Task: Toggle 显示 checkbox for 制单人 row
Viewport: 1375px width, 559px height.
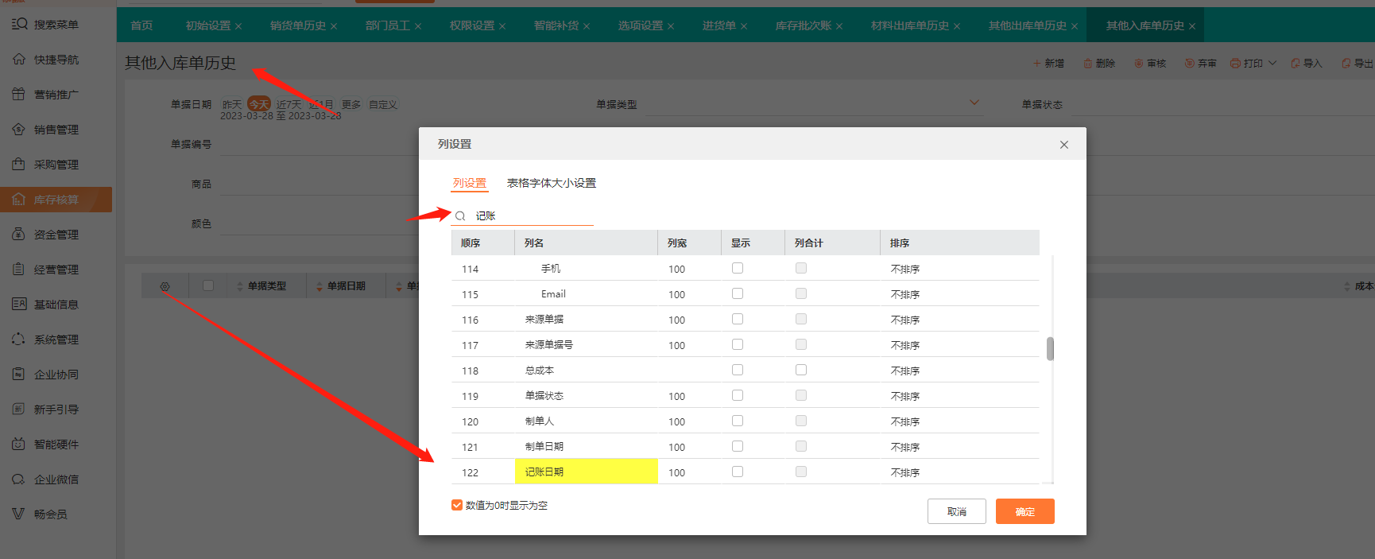Action: pos(738,421)
